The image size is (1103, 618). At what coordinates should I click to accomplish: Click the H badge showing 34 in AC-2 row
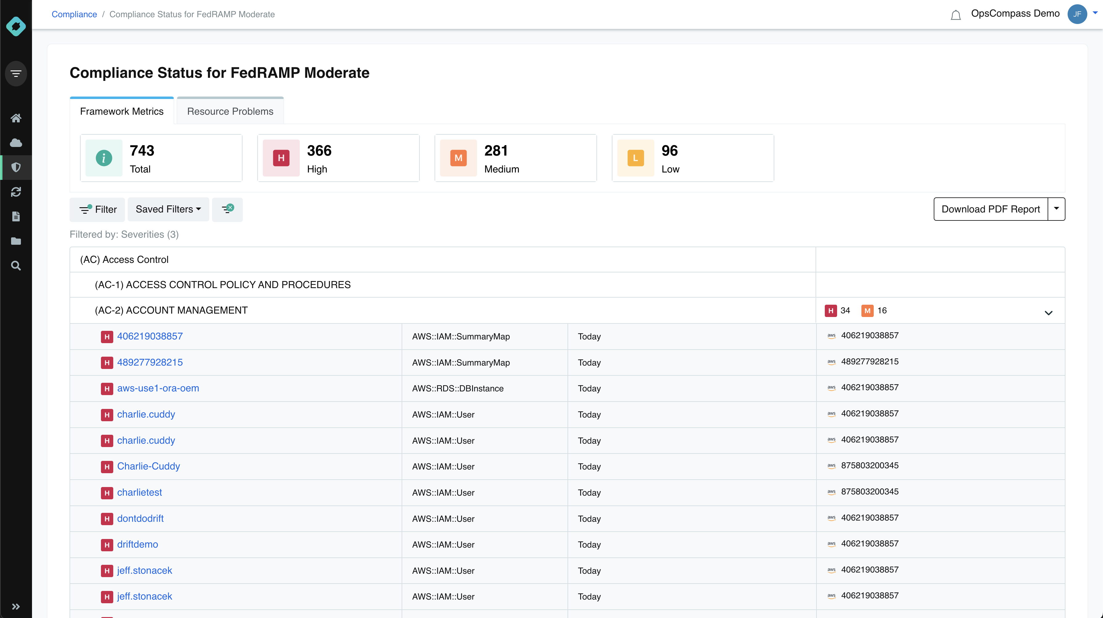831,311
